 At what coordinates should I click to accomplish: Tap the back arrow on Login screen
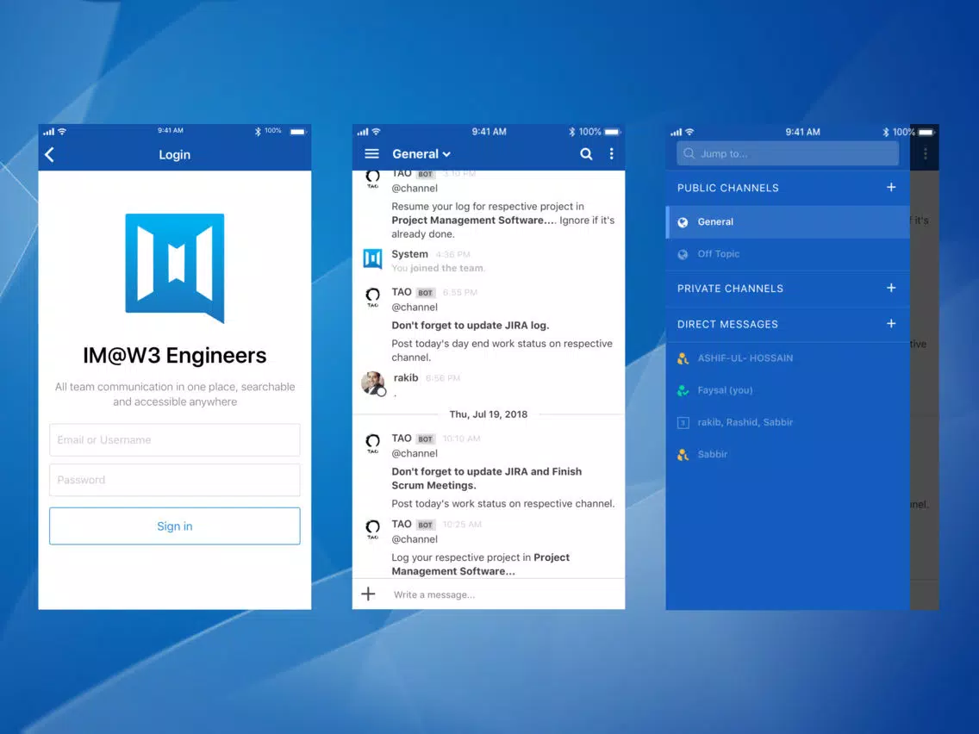pyautogui.click(x=49, y=155)
